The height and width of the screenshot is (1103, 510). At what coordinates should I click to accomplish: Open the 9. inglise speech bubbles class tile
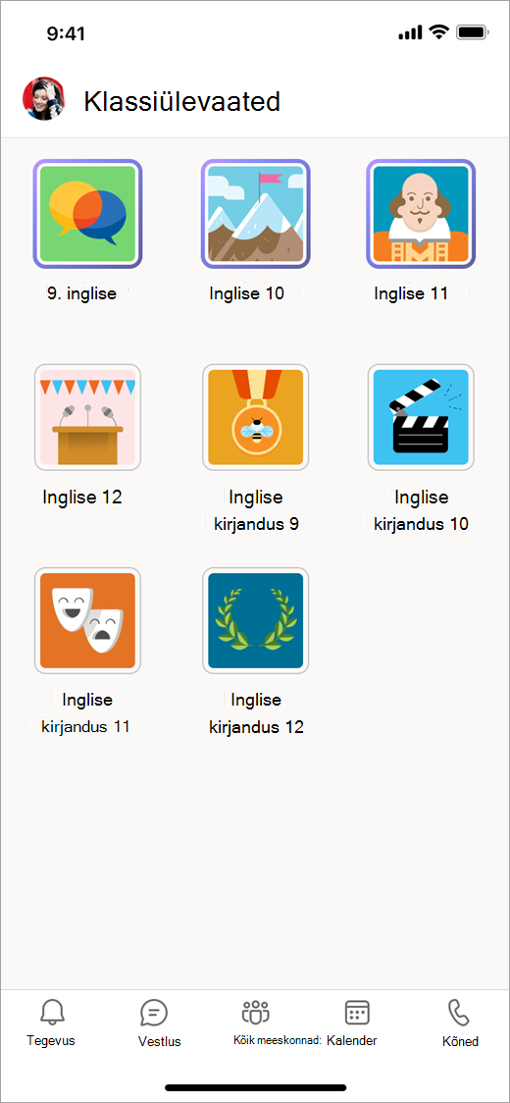pyautogui.click(x=88, y=214)
